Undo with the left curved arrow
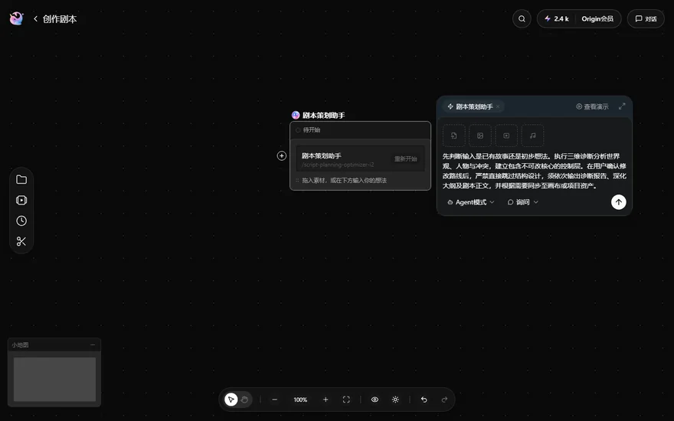 (x=424, y=400)
